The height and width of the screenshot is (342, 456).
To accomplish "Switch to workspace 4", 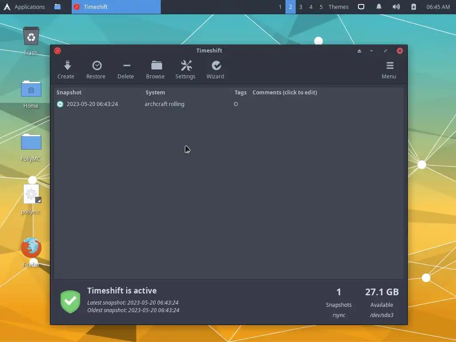I will pyautogui.click(x=311, y=7).
